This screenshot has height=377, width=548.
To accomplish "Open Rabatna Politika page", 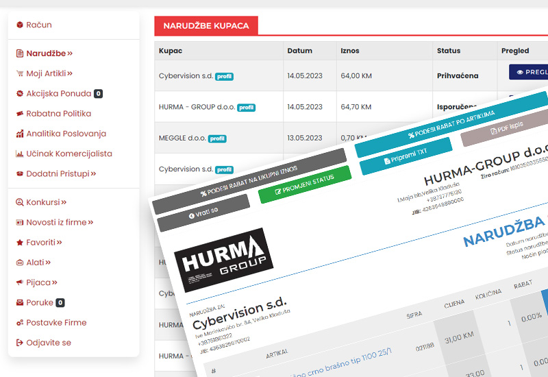I will (59, 114).
